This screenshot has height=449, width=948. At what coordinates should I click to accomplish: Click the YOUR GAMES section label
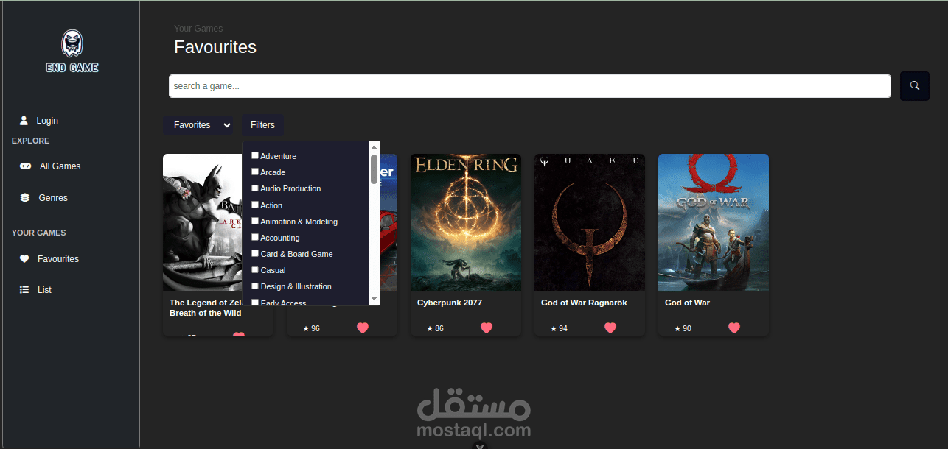(39, 233)
